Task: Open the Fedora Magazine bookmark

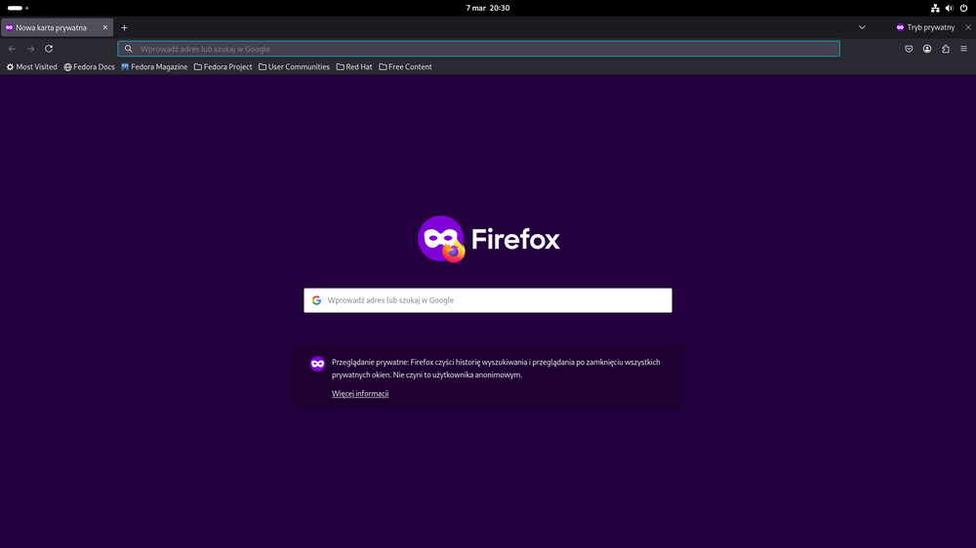Action: (154, 67)
